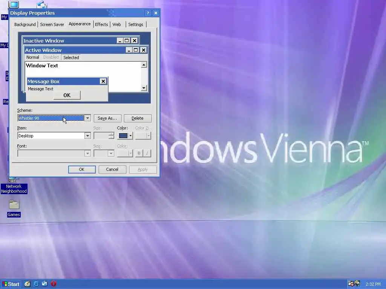Click the Active Window title bar in preview
The width and height of the screenshot is (386, 289).
click(75, 50)
